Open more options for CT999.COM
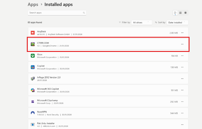 point(182,44)
